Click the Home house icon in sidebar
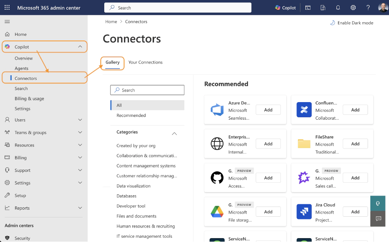The width and height of the screenshot is (389, 242). click(x=7, y=34)
